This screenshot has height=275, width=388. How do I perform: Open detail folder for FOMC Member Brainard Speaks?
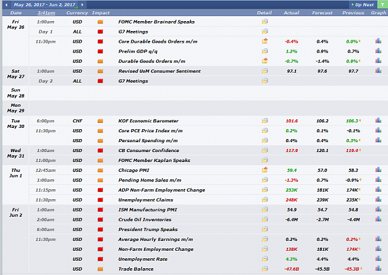tap(264, 22)
